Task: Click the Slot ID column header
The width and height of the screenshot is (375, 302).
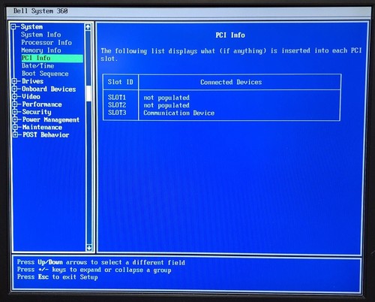Action: coord(121,82)
